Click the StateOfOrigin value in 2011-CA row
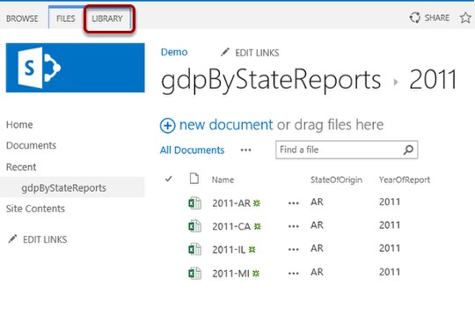This screenshot has width=475, height=331. [317, 225]
